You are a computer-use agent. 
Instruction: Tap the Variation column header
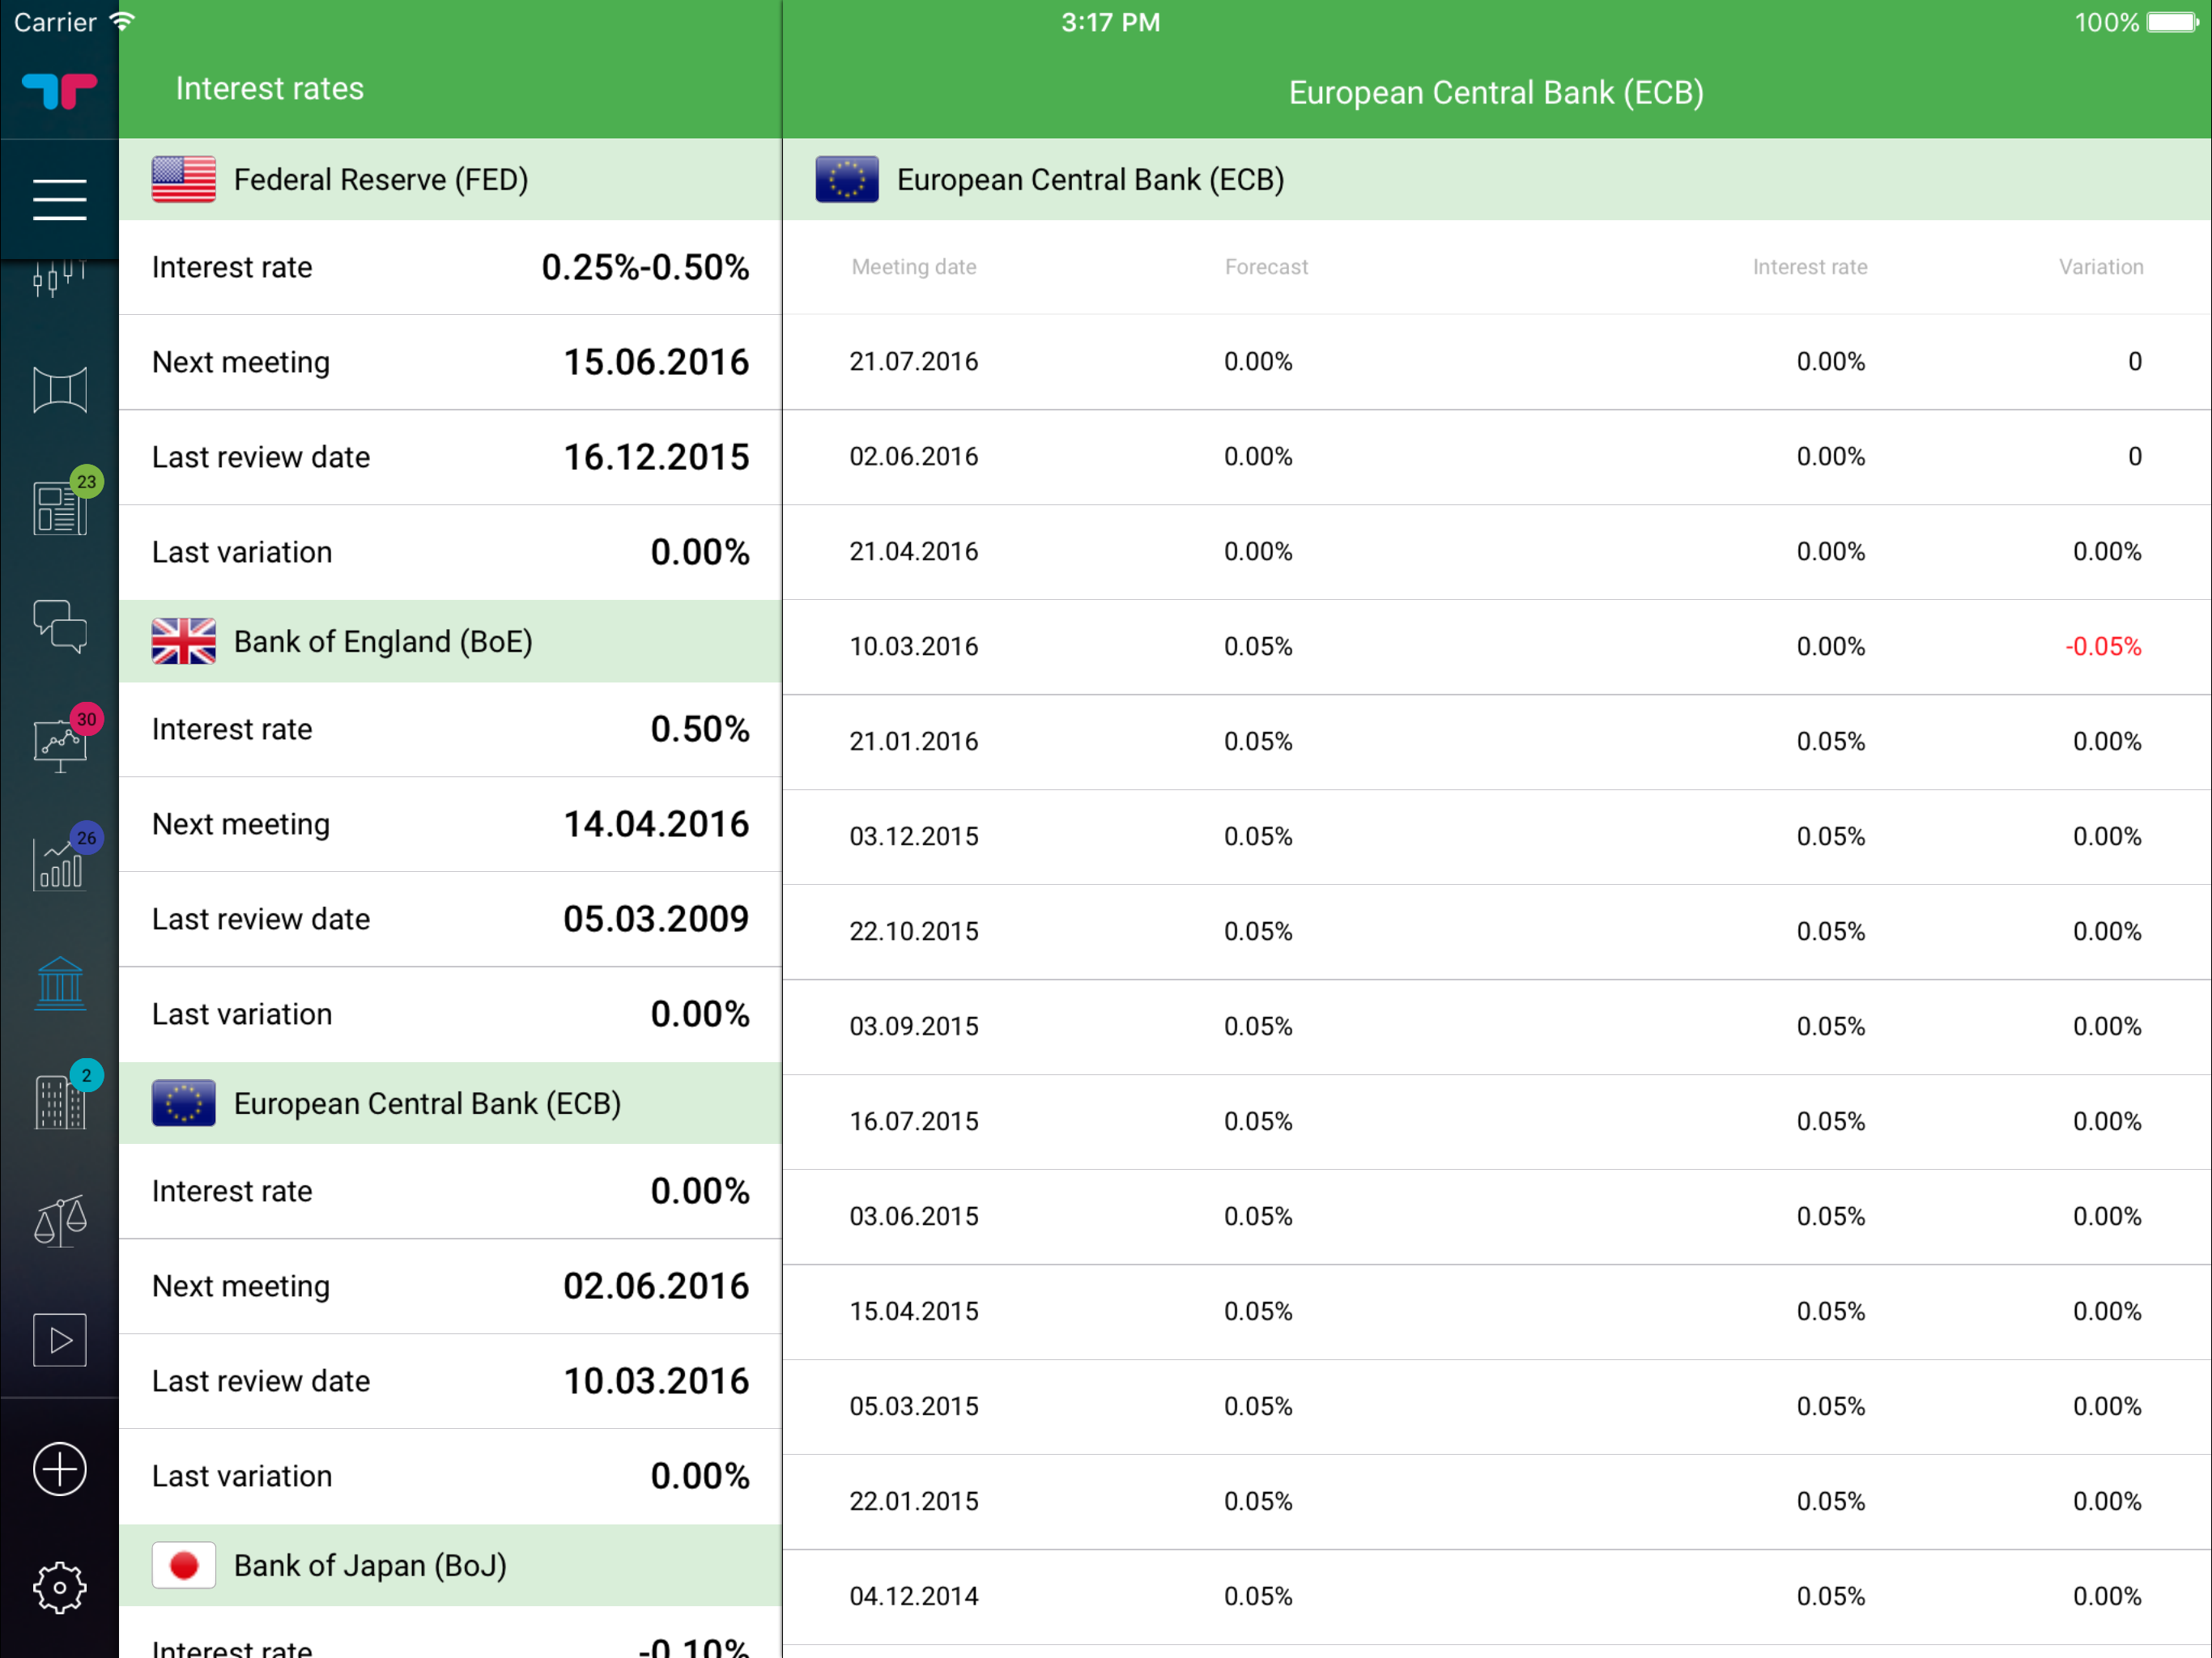point(2100,267)
